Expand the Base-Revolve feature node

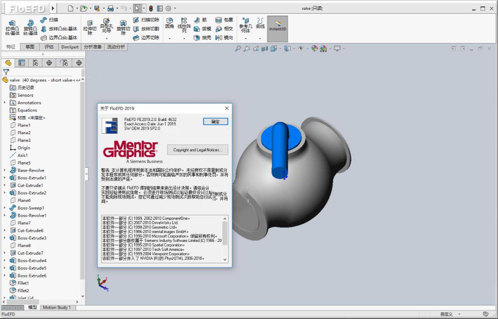point(4,170)
